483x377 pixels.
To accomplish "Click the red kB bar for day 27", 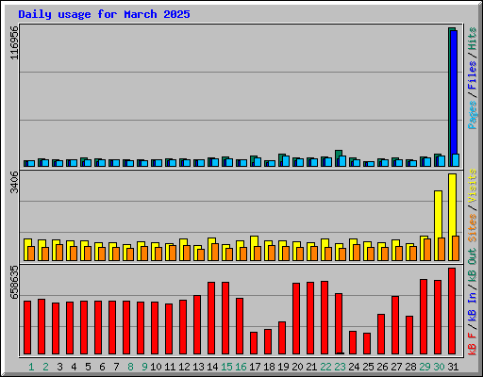I will tap(395, 325).
